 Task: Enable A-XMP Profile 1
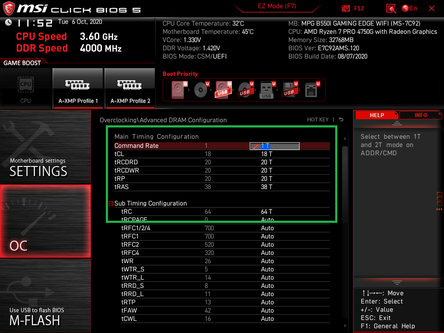click(x=78, y=88)
